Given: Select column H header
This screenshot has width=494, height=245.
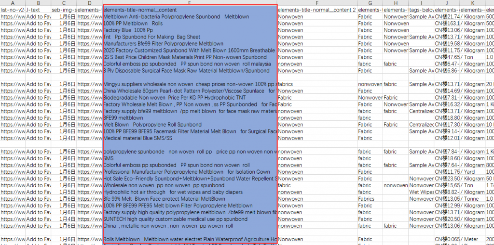Looking at the screenshot, I should click(x=396, y=3).
